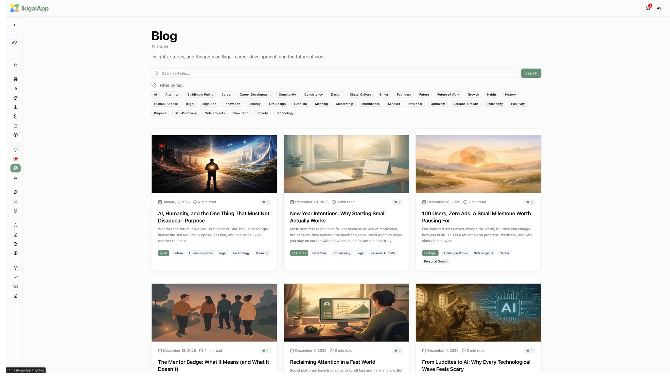Open the anchor icon in the sidebar
This screenshot has width=670, height=380.
pos(15,107)
